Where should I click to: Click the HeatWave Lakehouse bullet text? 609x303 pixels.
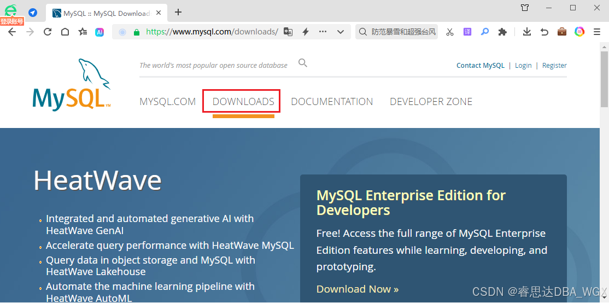pos(151,266)
